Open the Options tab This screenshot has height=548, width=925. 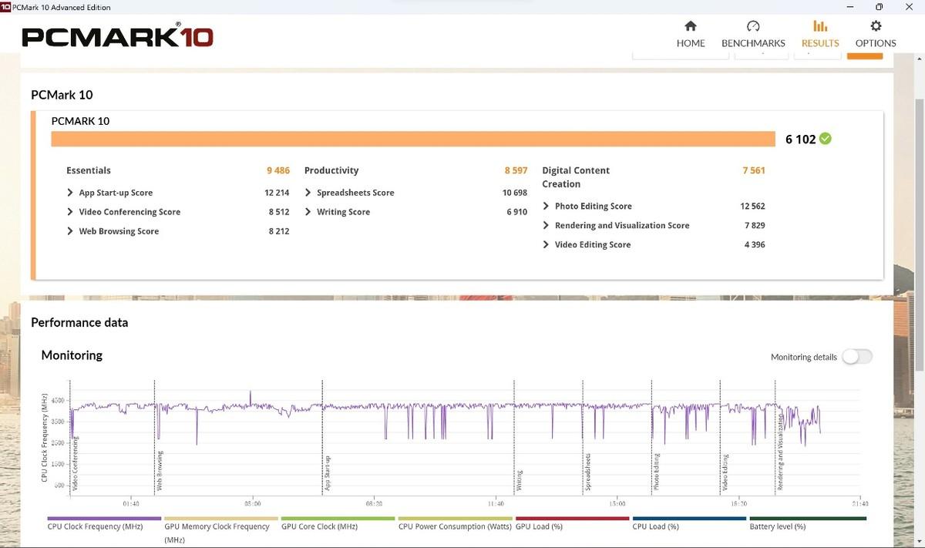876,35
